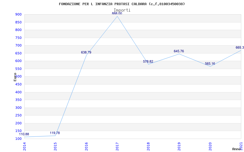Click the 638.79 data label
This screenshot has height=152, width=244.
(86, 52)
